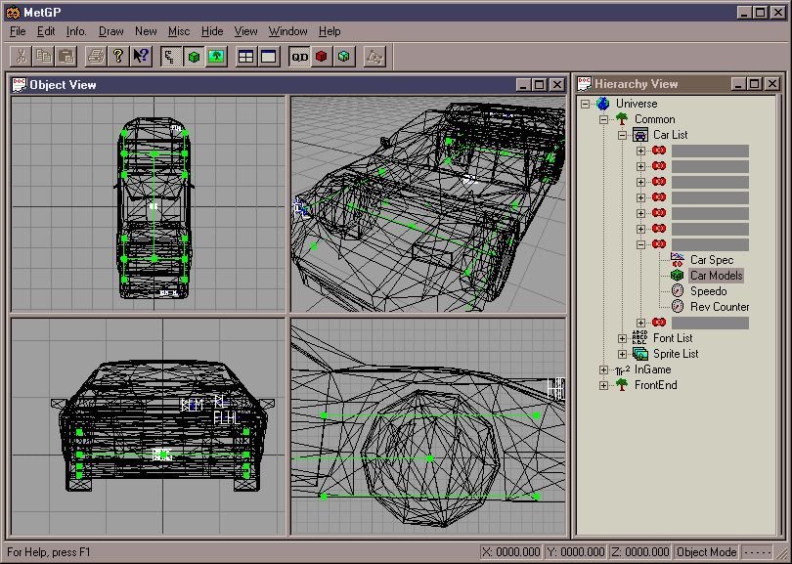Expand the Sprite List node

pos(622,354)
